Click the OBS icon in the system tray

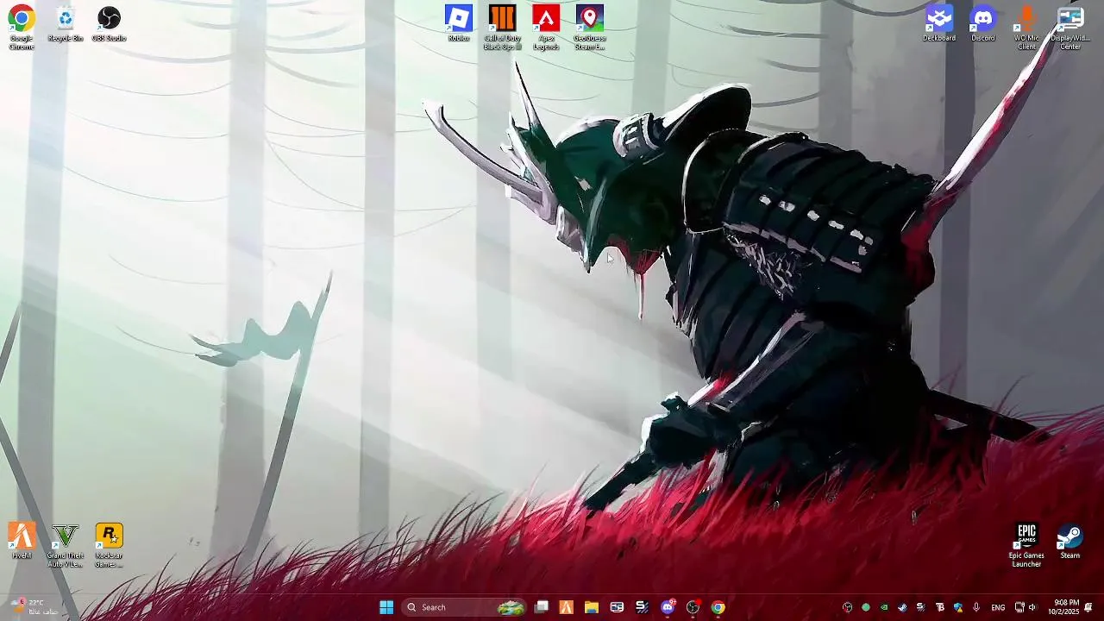click(847, 607)
